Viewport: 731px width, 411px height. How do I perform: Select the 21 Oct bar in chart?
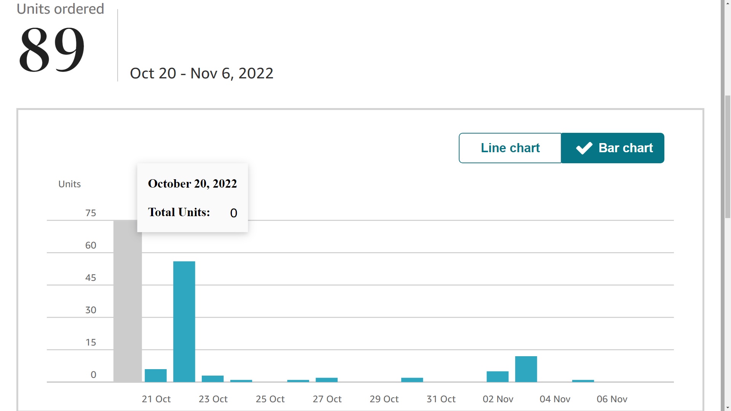pyautogui.click(x=156, y=376)
